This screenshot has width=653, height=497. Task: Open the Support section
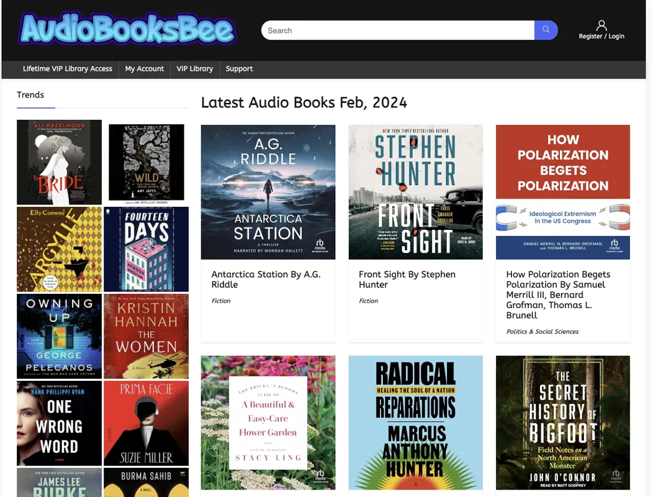tap(239, 69)
